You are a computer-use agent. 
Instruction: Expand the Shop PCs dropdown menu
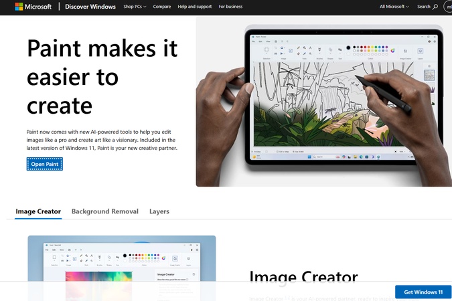135,6
